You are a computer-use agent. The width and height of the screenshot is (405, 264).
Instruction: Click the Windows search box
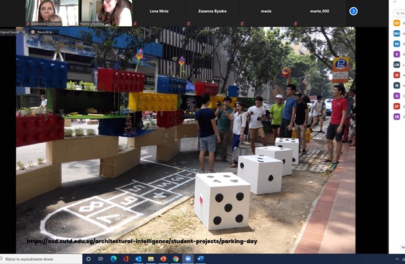[x=41, y=259]
